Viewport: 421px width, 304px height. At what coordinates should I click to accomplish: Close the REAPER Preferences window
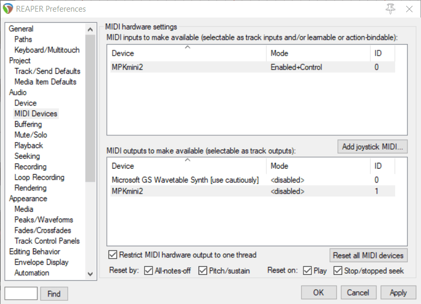(409, 9)
